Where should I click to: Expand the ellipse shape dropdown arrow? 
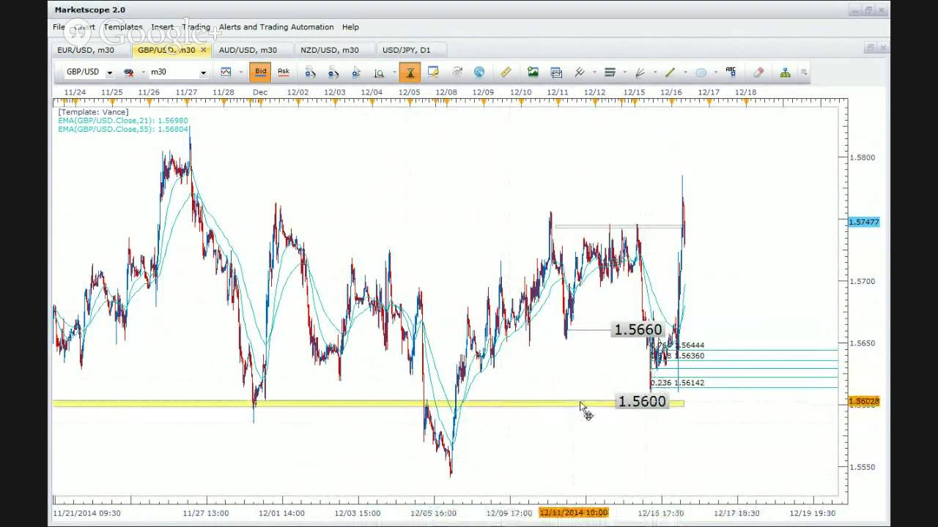[715, 72]
